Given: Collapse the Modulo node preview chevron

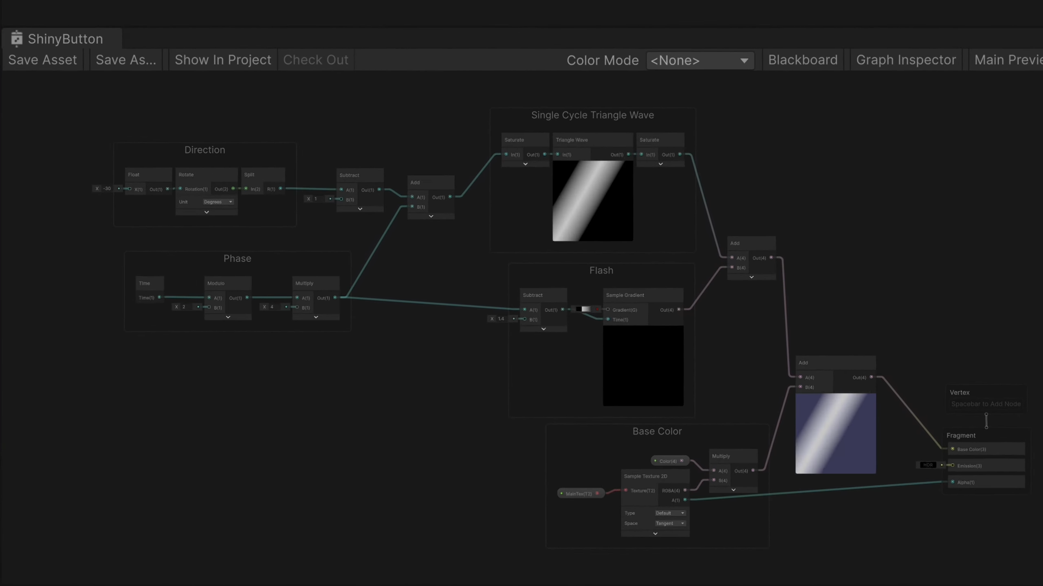Looking at the screenshot, I should [x=228, y=317].
